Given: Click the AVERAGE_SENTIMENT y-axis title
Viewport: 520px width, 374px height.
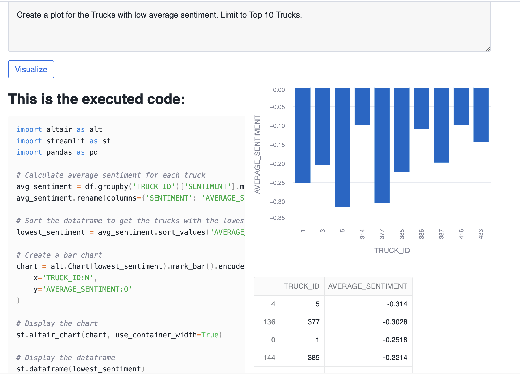Looking at the screenshot, I should click(x=257, y=154).
